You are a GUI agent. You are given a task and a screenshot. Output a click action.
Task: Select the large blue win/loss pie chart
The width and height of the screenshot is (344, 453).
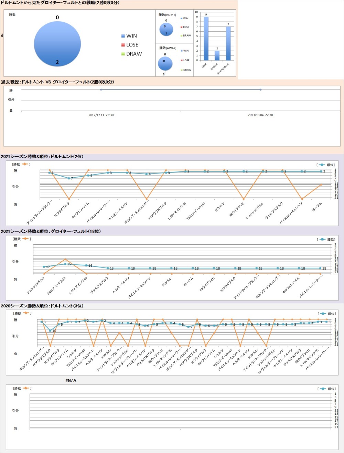pos(57,44)
